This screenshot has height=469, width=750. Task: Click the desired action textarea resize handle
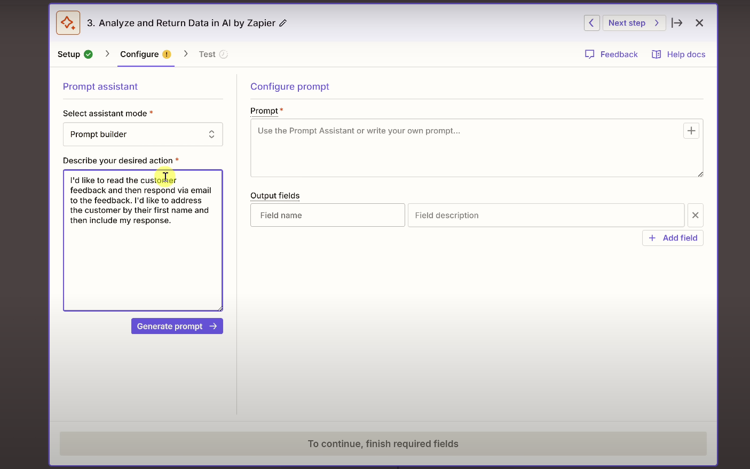coord(220,308)
